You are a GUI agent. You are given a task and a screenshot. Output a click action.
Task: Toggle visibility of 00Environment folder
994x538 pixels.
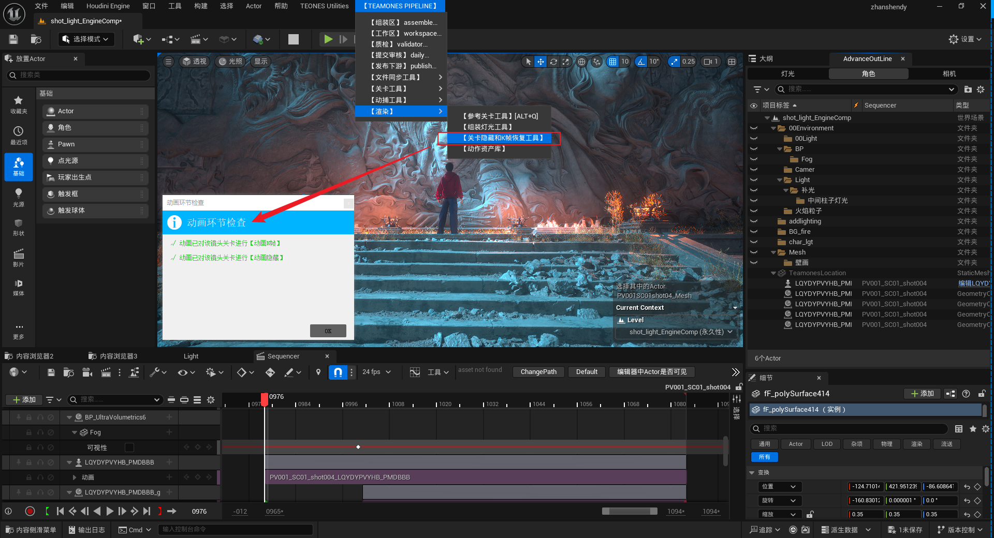(x=754, y=128)
